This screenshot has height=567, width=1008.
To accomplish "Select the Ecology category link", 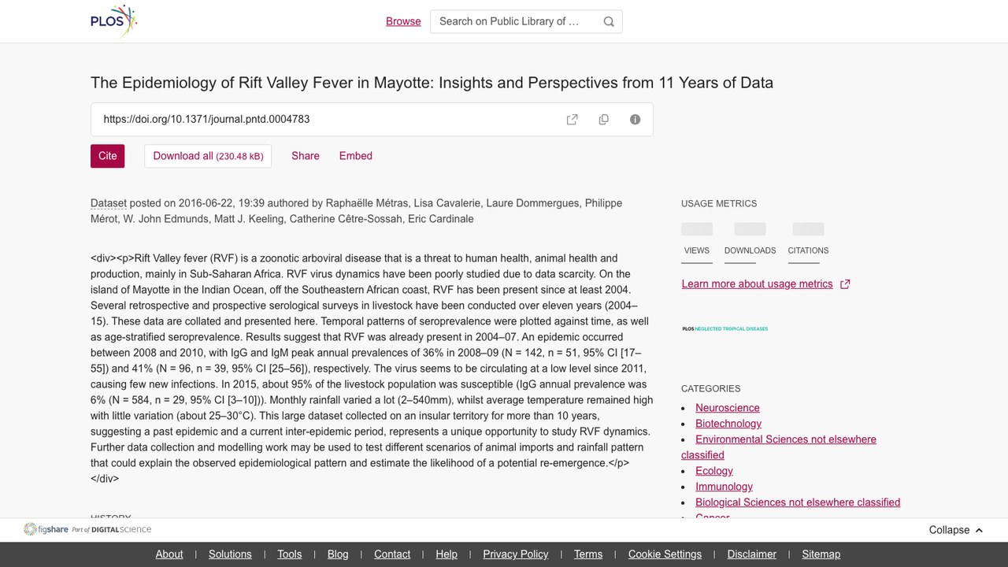I will click(714, 471).
